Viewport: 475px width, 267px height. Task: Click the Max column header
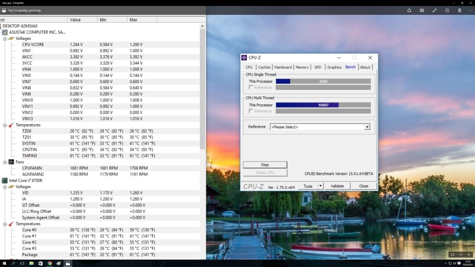tap(142, 19)
